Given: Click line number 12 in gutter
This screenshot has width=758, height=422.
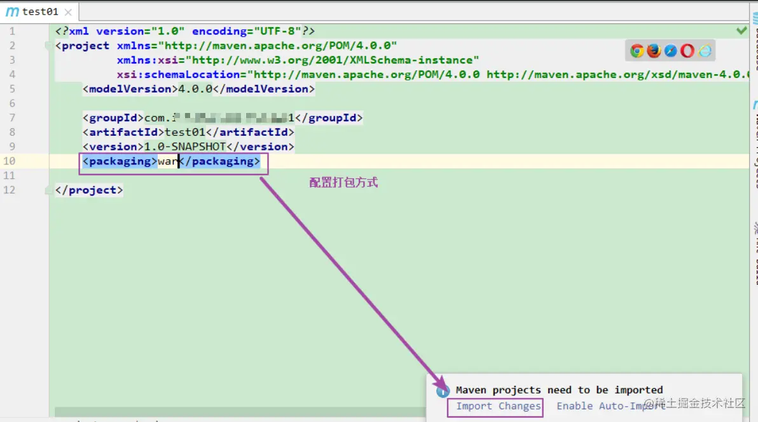Looking at the screenshot, I should pos(9,190).
